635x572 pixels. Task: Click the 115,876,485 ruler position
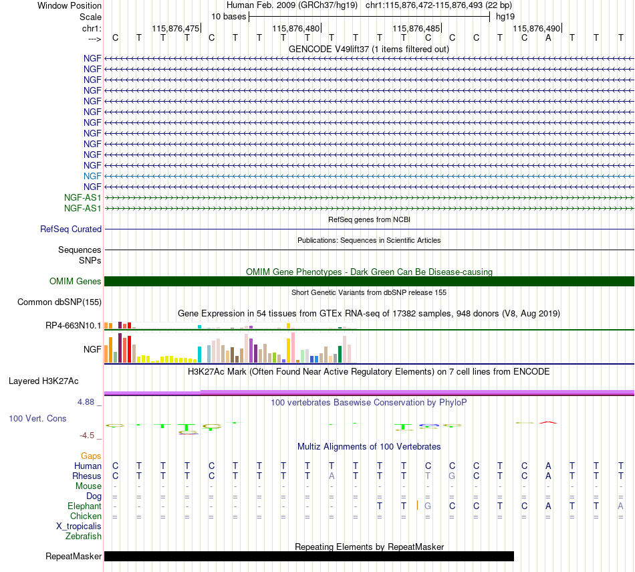(x=416, y=28)
